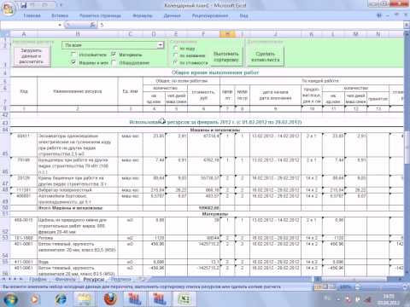The width and height of the screenshot is (410, 307).
Task: Open the Customize Quick Access Toolbar arrow
Action: point(61,5)
